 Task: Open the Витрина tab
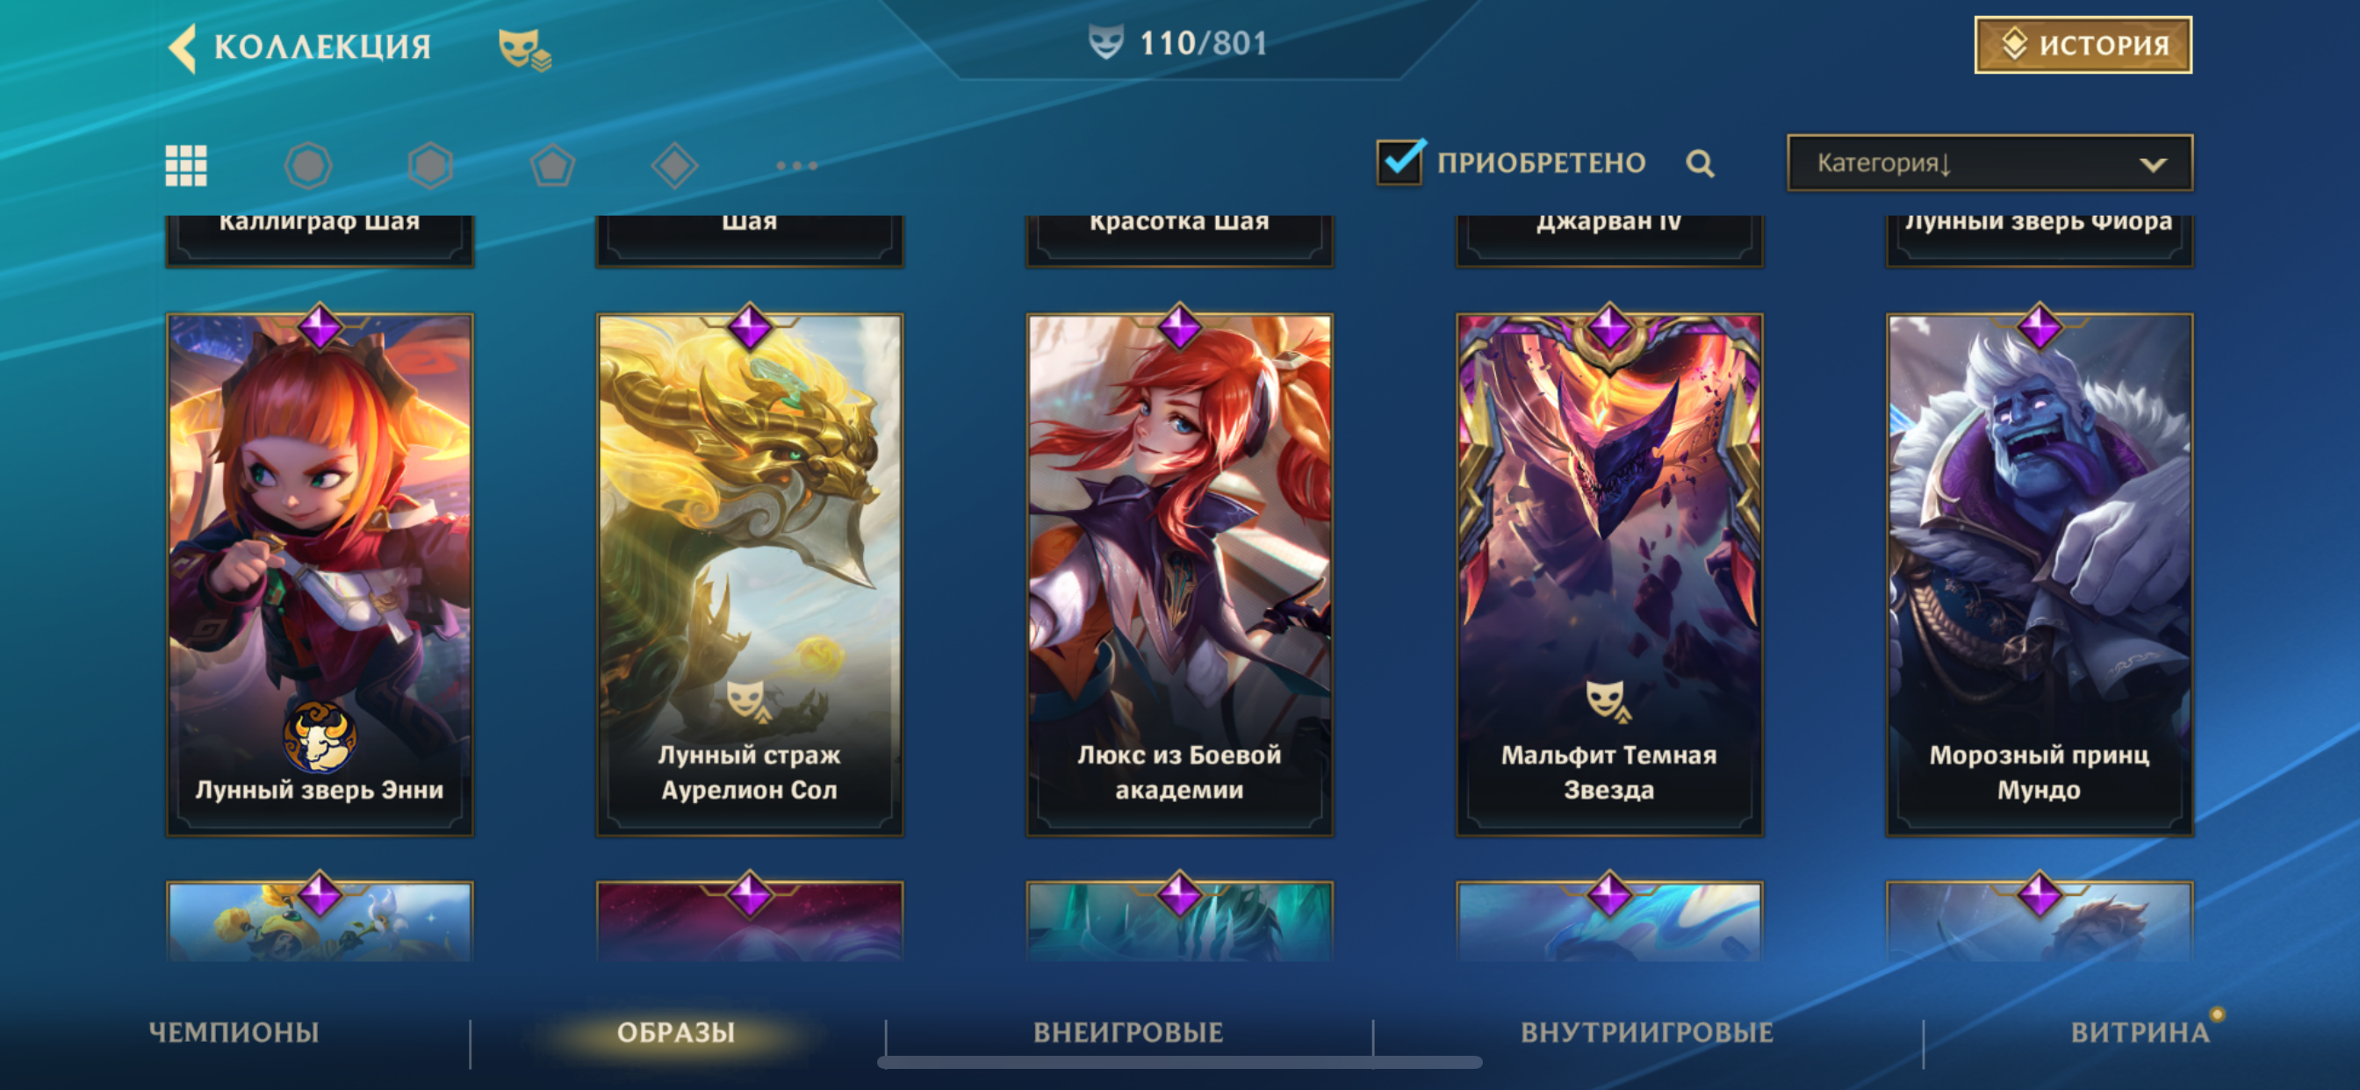point(2141,1032)
